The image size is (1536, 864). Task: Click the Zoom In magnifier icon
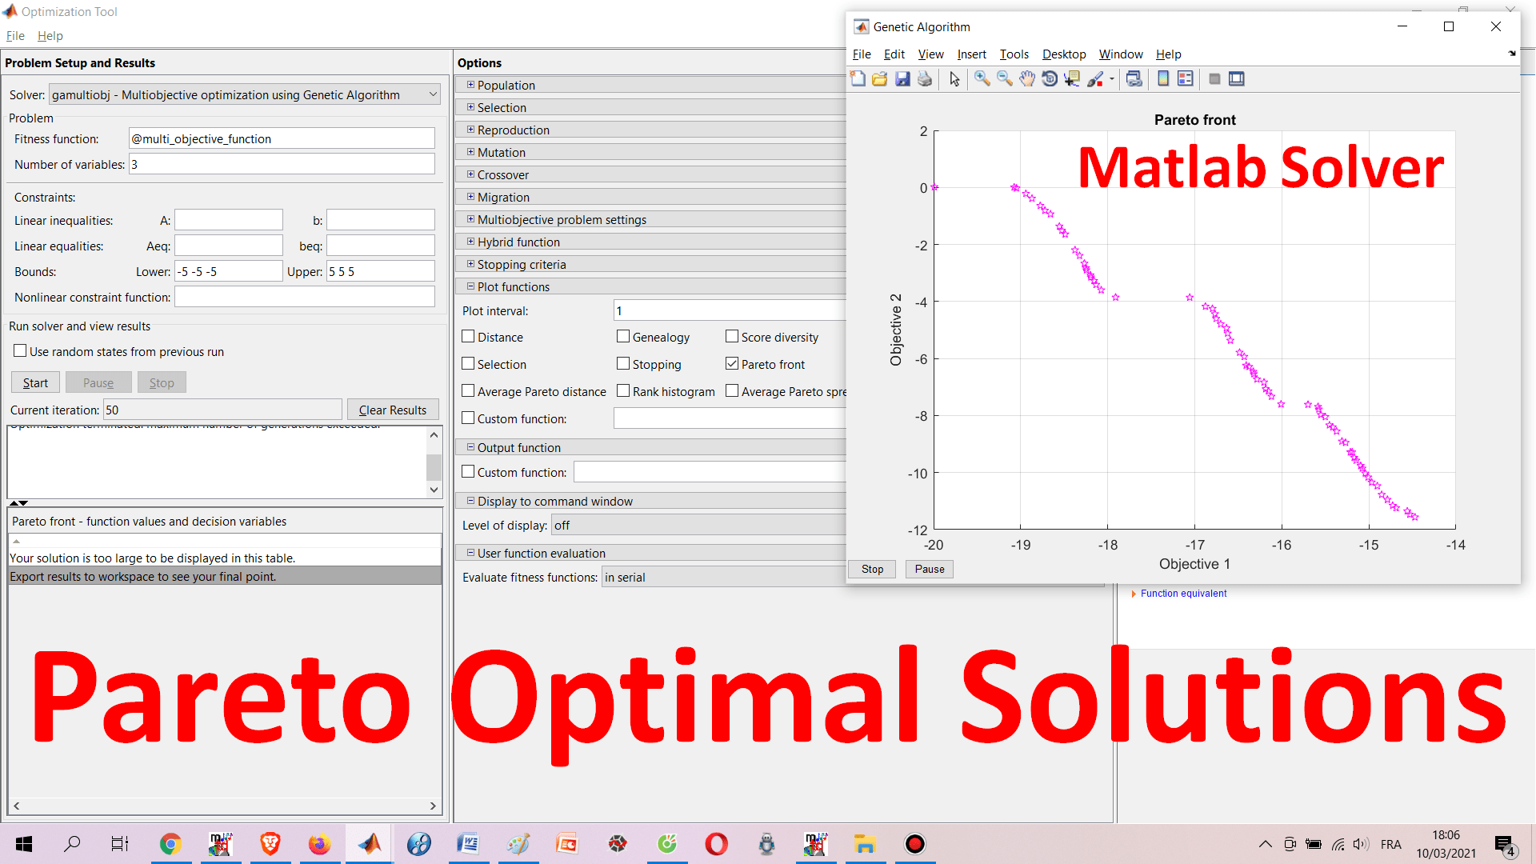click(x=982, y=78)
